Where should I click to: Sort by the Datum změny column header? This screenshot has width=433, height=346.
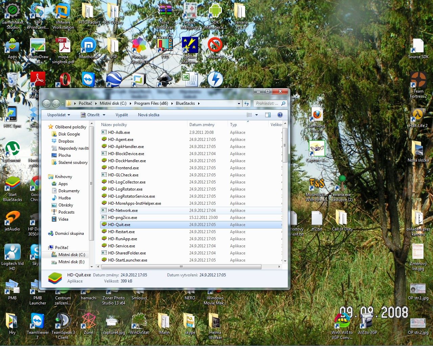pyautogui.click(x=202, y=125)
